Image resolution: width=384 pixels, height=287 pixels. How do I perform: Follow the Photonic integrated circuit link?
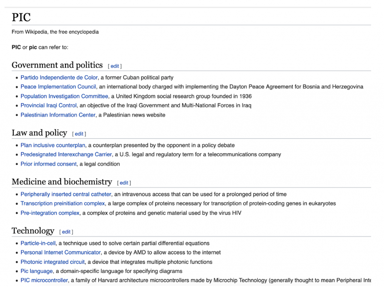52,262
